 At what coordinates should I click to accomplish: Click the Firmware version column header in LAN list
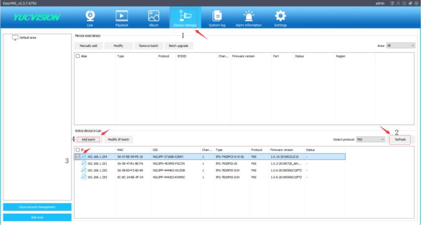tap(282, 150)
